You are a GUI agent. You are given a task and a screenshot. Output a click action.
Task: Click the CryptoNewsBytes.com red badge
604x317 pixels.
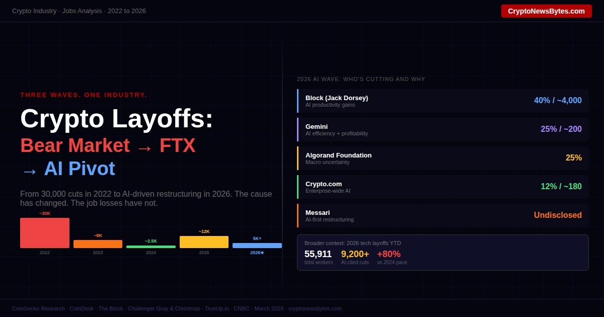547,11
